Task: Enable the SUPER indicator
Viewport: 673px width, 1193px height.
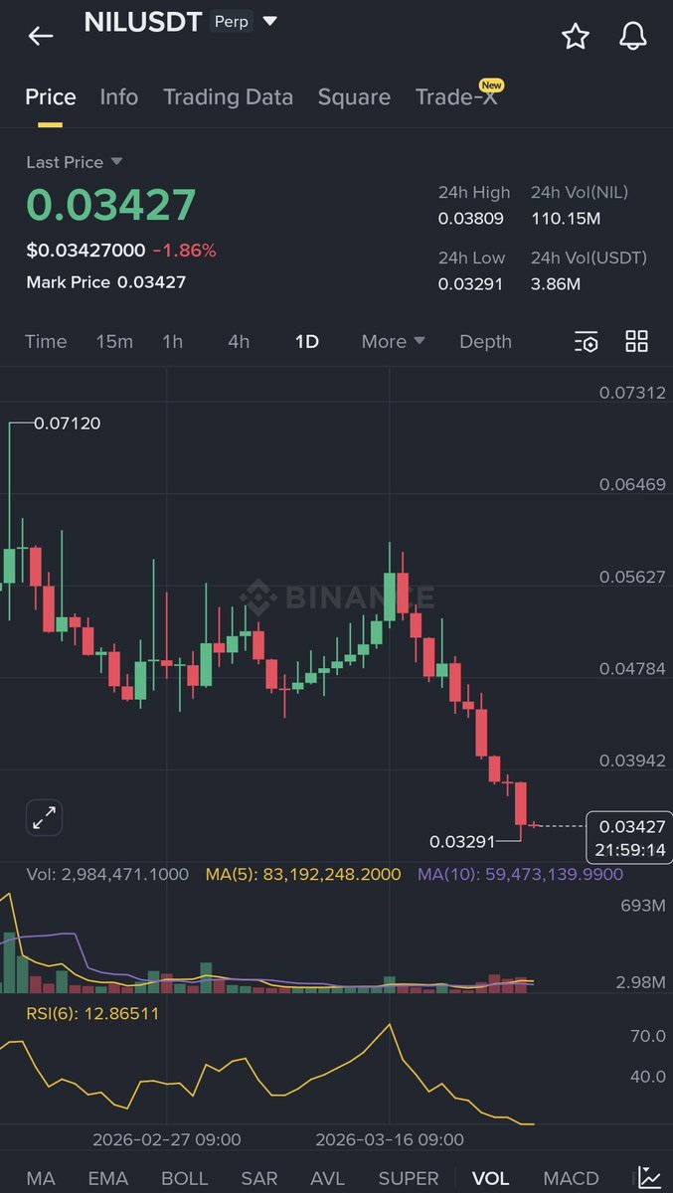Action: 409,1178
